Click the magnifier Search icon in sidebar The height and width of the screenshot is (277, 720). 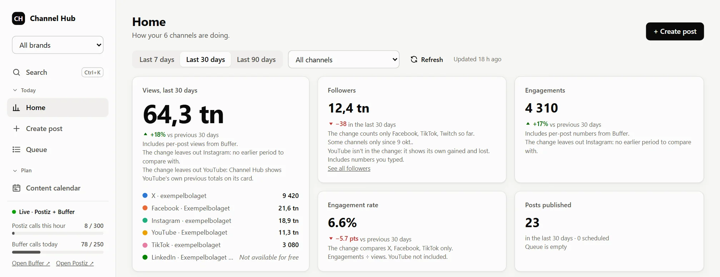click(16, 72)
